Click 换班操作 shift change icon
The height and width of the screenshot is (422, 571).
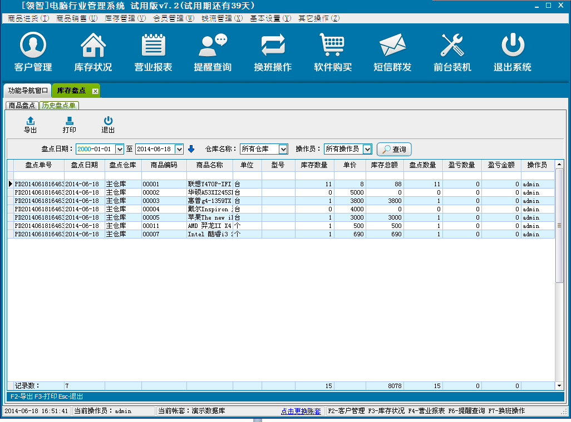[x=273, y=46]
